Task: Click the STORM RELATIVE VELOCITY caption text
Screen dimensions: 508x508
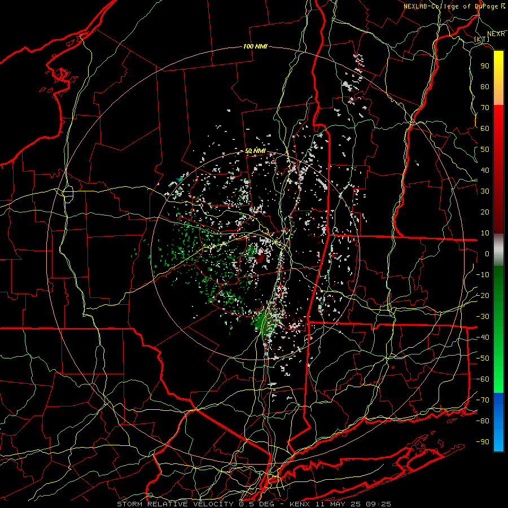Action: coord(176,504)
